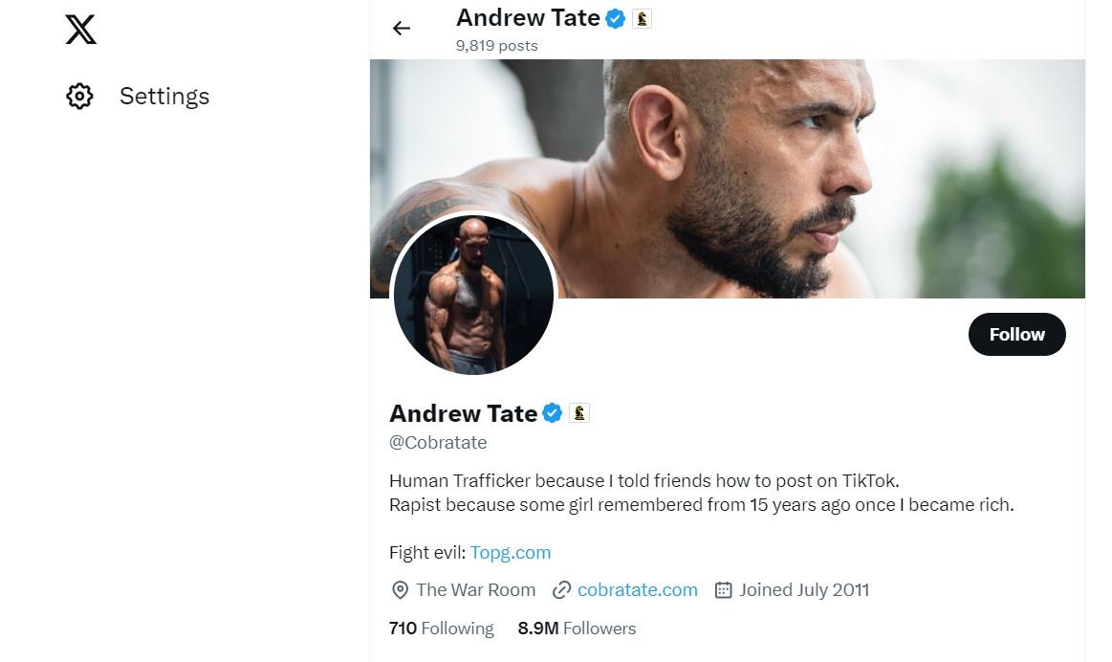Click the X logo icon
The width and height of the screenshot is (1112, 662).
click(81, 29)
